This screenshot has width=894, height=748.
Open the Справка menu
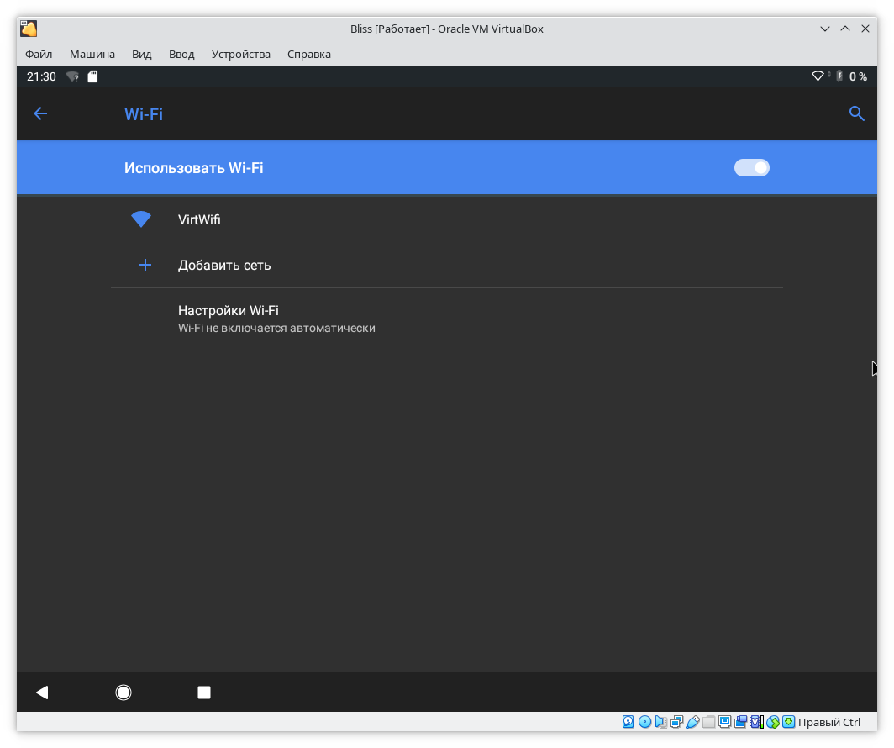(x=308, y=54)
